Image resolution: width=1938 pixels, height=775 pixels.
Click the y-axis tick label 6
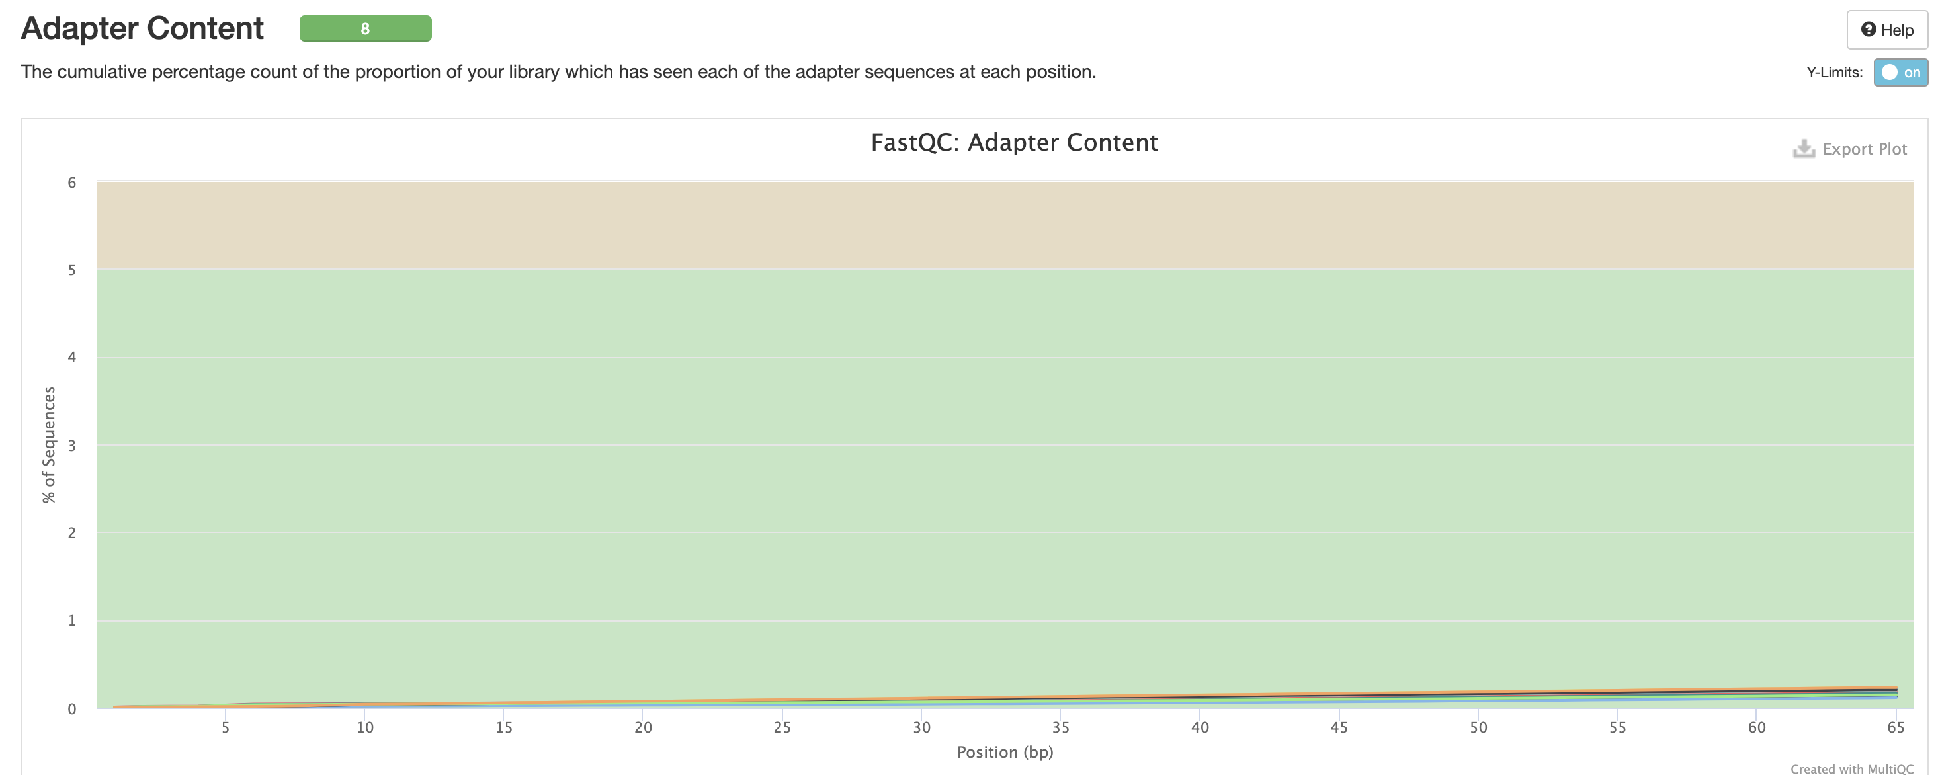72,183
